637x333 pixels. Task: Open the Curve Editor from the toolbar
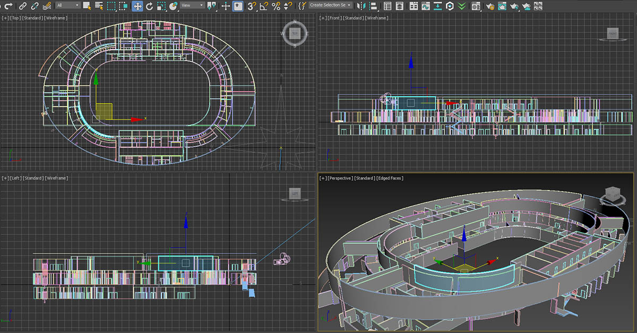[x=425, y=6]
